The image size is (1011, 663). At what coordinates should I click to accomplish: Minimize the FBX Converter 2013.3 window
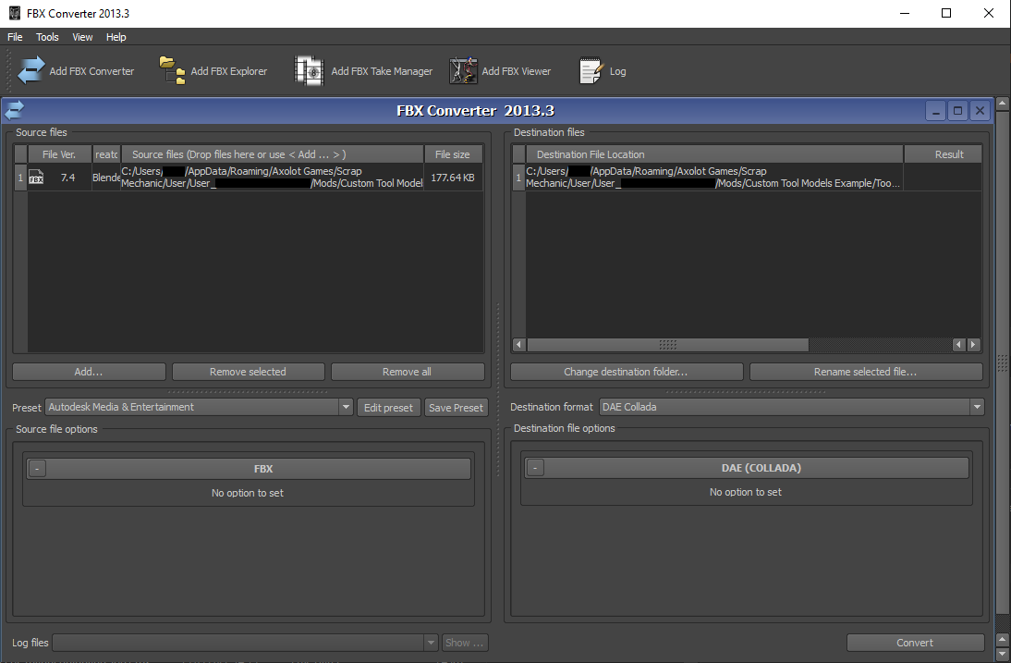point(905,13)
